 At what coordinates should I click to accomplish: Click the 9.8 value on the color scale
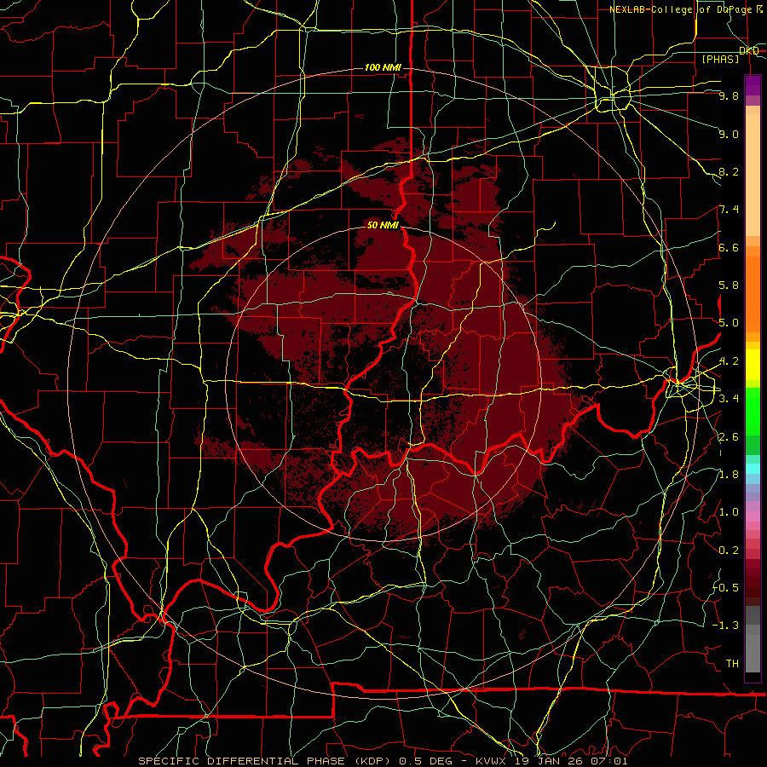pos(729,95)
